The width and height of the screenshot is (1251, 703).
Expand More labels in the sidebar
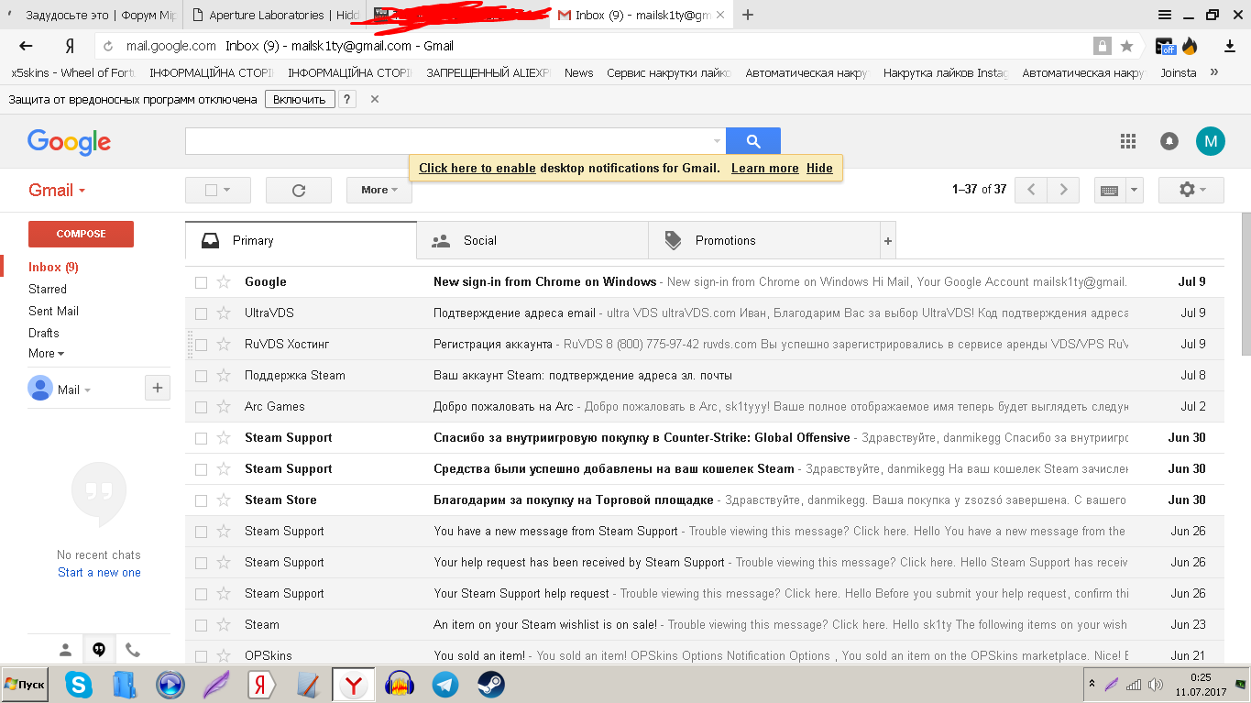tap(46, 354)
